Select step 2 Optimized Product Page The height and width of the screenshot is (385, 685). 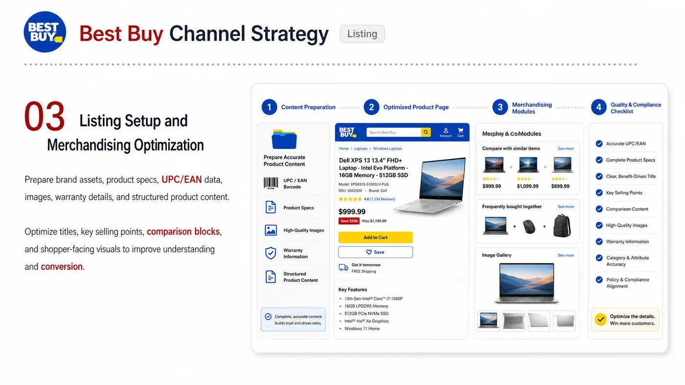(x=406, y=107)
